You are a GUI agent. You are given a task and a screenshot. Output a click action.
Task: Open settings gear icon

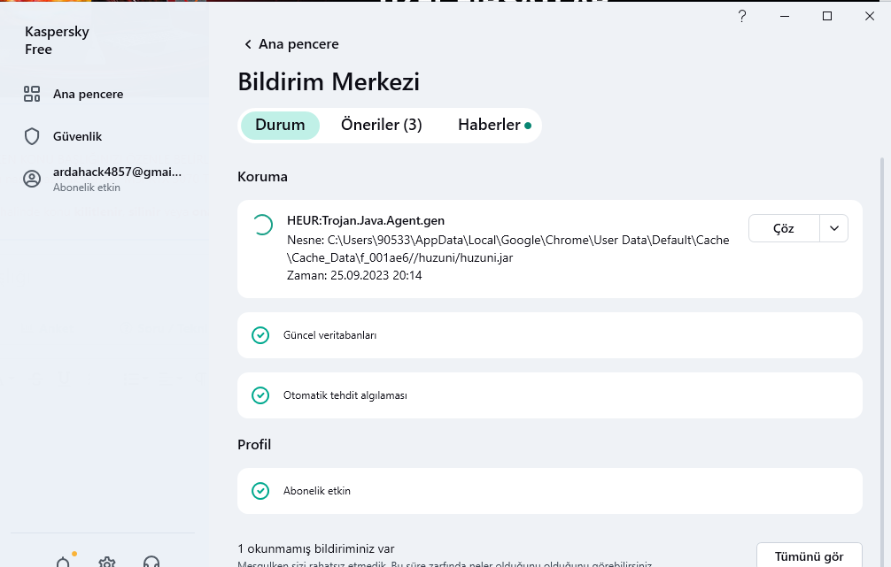click(107, 562)
